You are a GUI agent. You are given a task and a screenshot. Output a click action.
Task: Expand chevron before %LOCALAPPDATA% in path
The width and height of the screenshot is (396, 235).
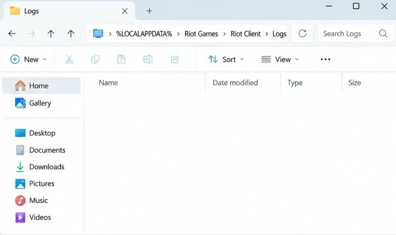click(110, 34)
